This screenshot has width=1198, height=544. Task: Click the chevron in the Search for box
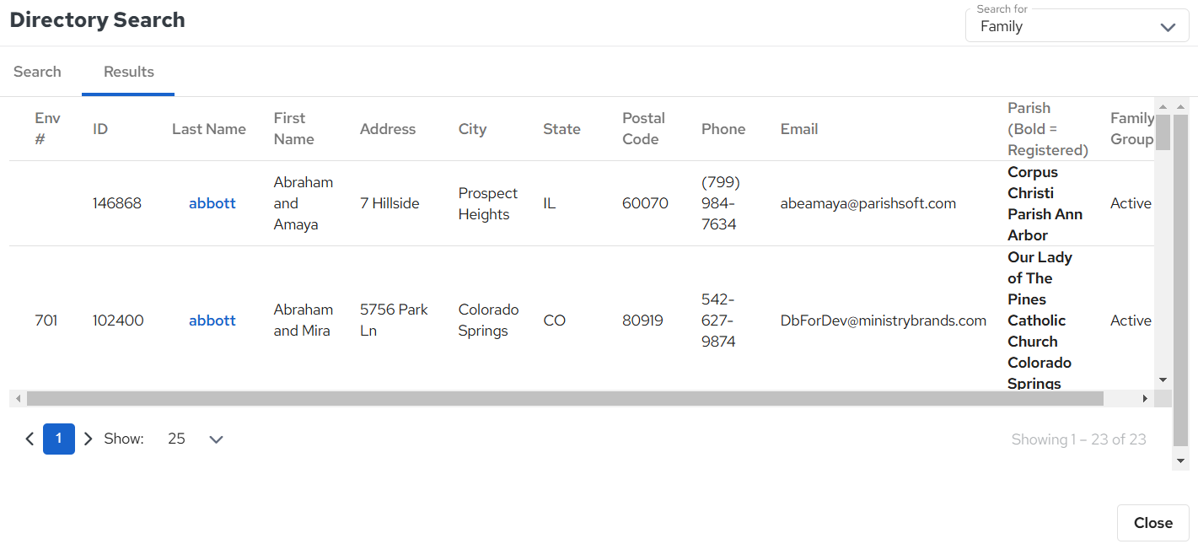point(1168,27)
